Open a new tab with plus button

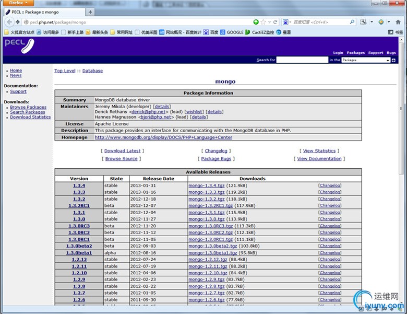tap(90, 11)
